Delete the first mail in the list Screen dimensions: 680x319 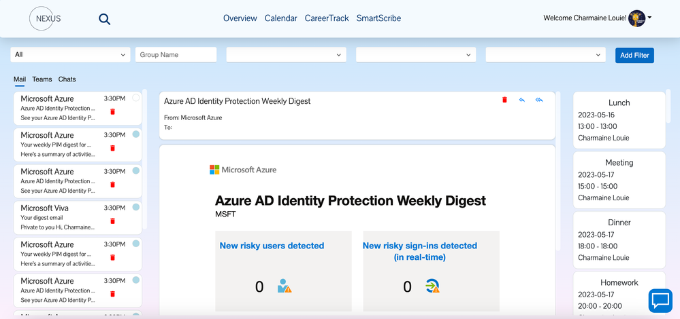[113, 111]
